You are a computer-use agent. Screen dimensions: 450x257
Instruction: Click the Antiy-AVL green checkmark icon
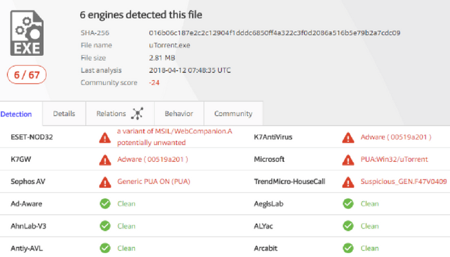[105, 248]
